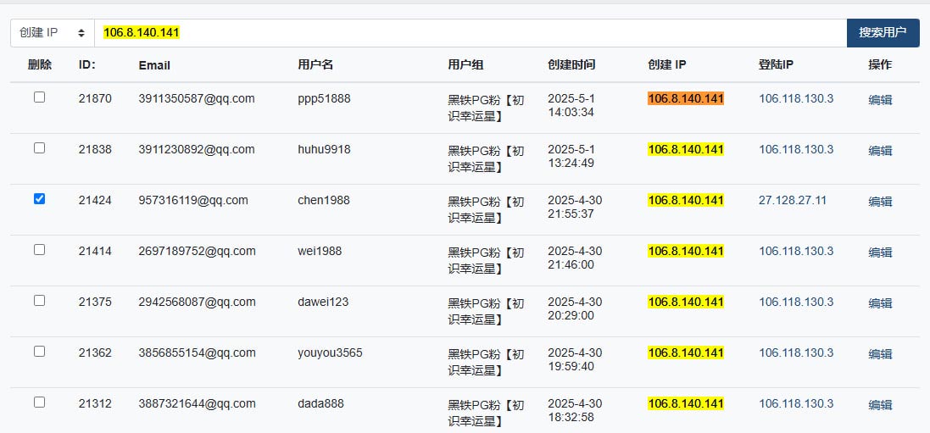Select the delete checkbox for dawei123
This screenshot has height=433, width=930.
click(39, 301)
